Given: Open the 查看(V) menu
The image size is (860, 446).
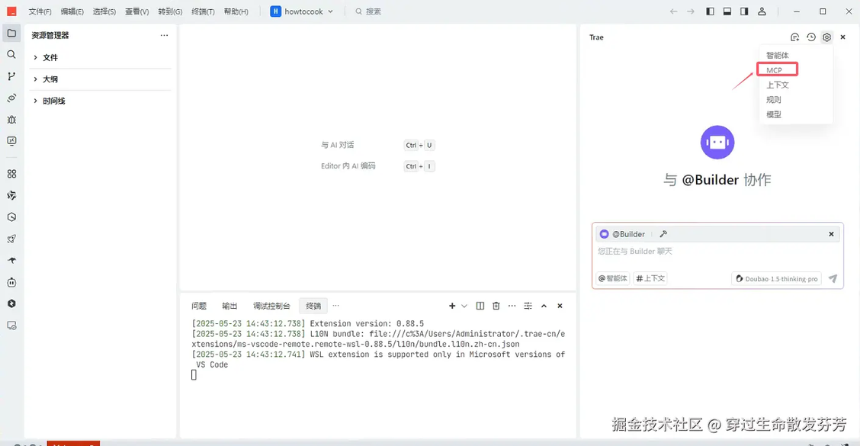Looking at the screenshot, I should coord(136,11).
